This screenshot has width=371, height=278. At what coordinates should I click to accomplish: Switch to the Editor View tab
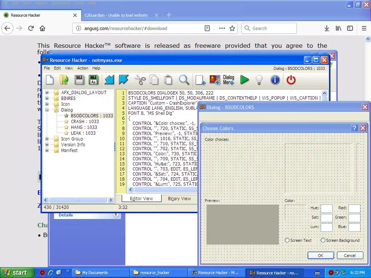point(142,199)
